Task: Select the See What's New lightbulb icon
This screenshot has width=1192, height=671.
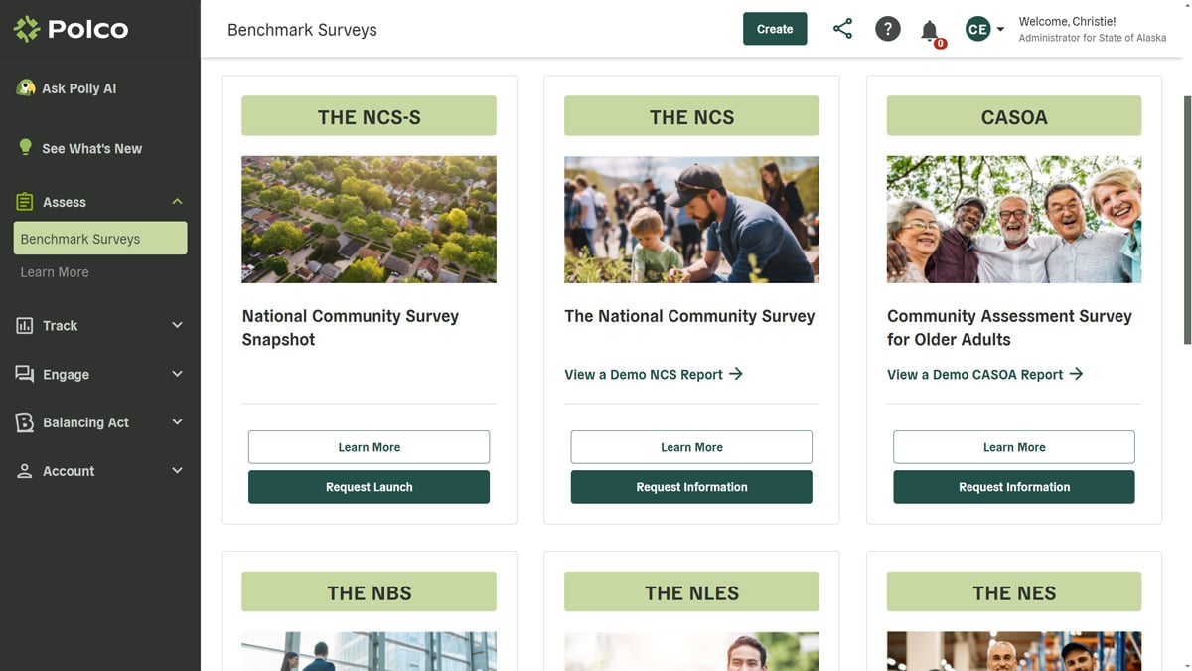Action: [25, 145]
